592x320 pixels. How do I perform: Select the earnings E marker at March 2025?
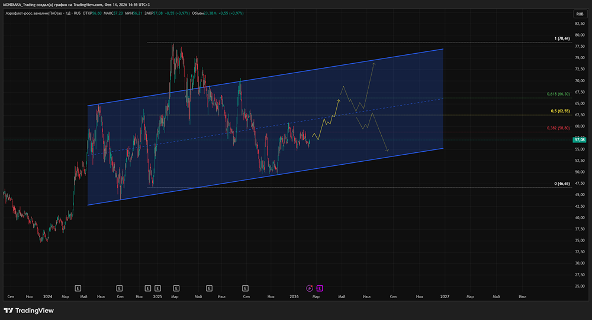175,288
